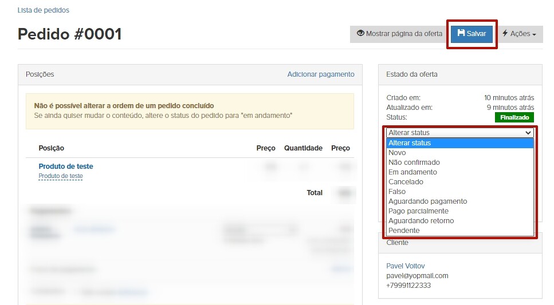Choose Pago parcialmente status
The height and width of the screenshot is (305, 554).
pyautogui.click(x=418, y=211)
